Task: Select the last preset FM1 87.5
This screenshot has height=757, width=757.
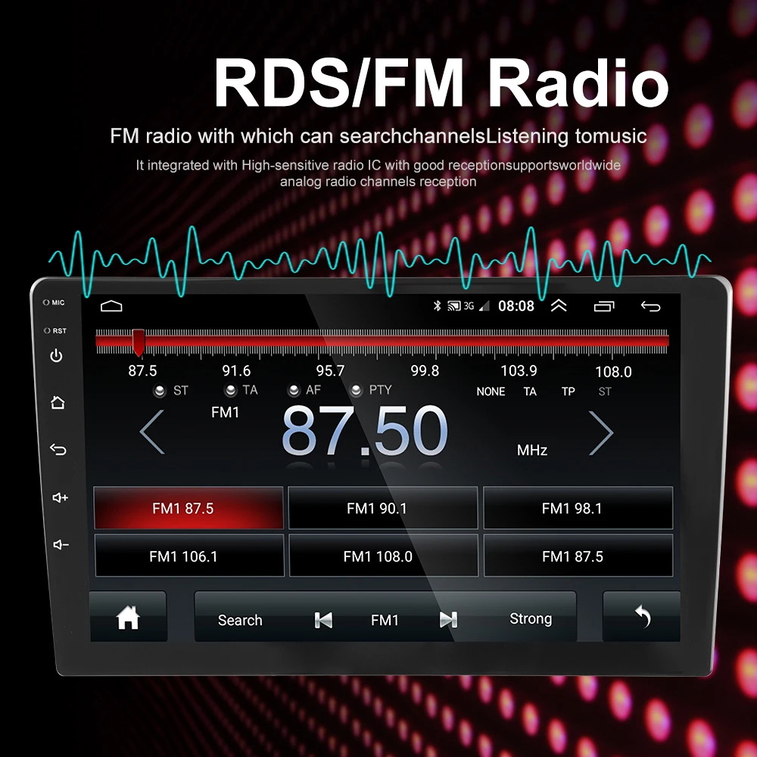Action: click(578, 556)
